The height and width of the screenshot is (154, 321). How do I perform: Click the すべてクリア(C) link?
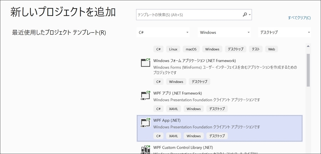pos(299,18)
